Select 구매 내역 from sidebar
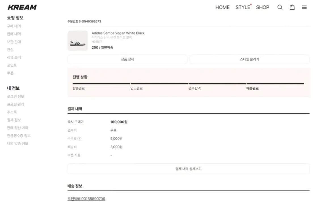 click(x=14, y=26)
